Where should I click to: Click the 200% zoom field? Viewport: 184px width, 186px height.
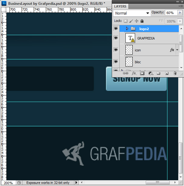[8, 183]
